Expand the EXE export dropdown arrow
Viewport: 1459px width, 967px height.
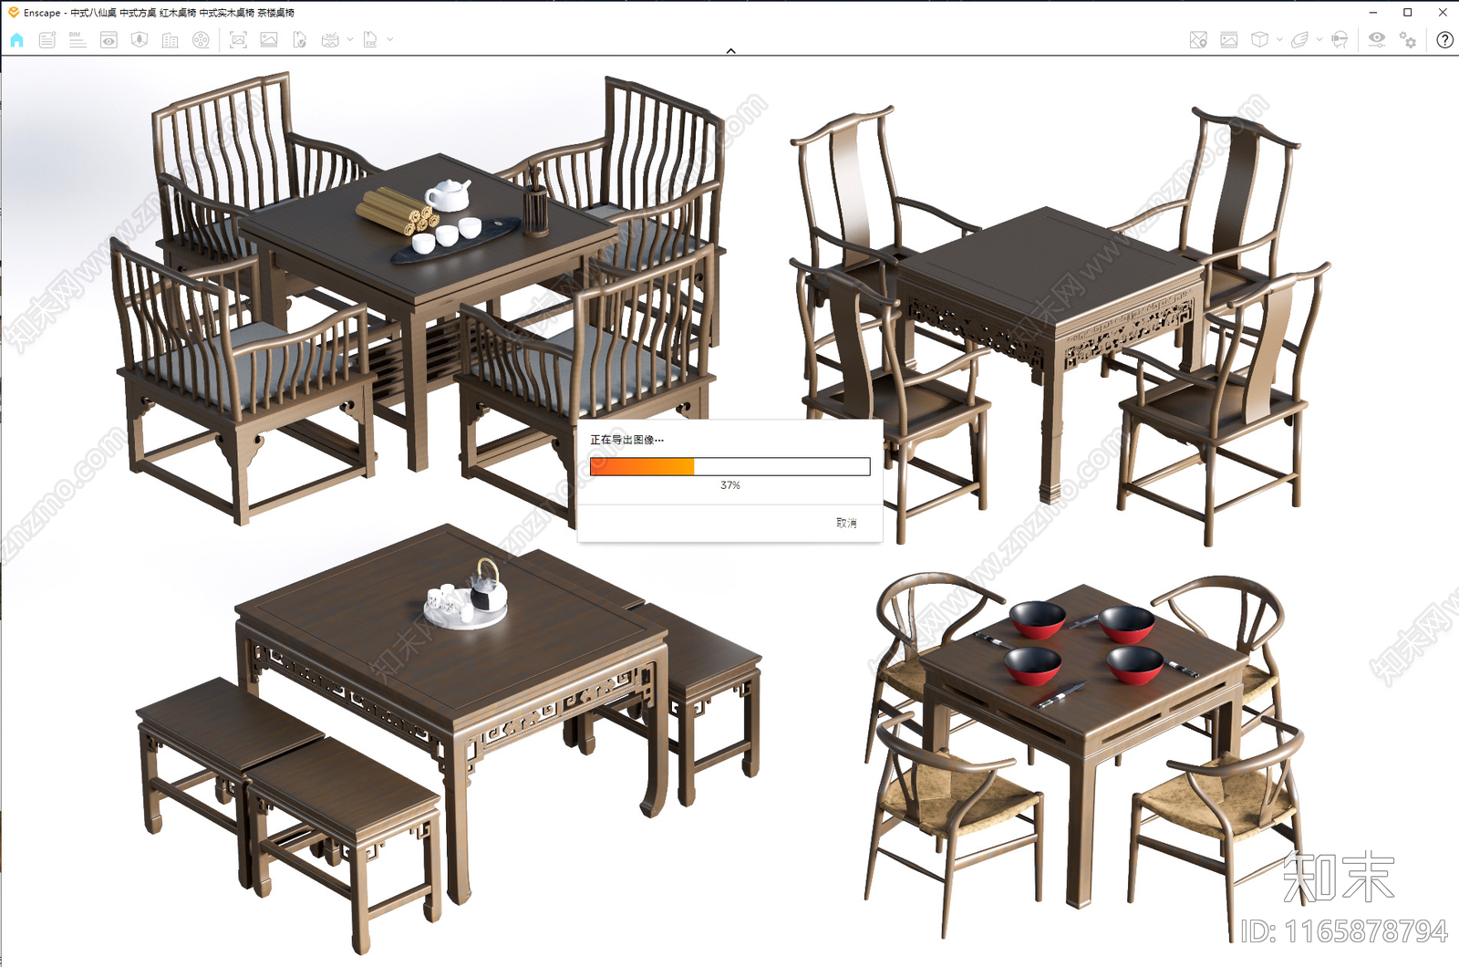tap(390, 40)
